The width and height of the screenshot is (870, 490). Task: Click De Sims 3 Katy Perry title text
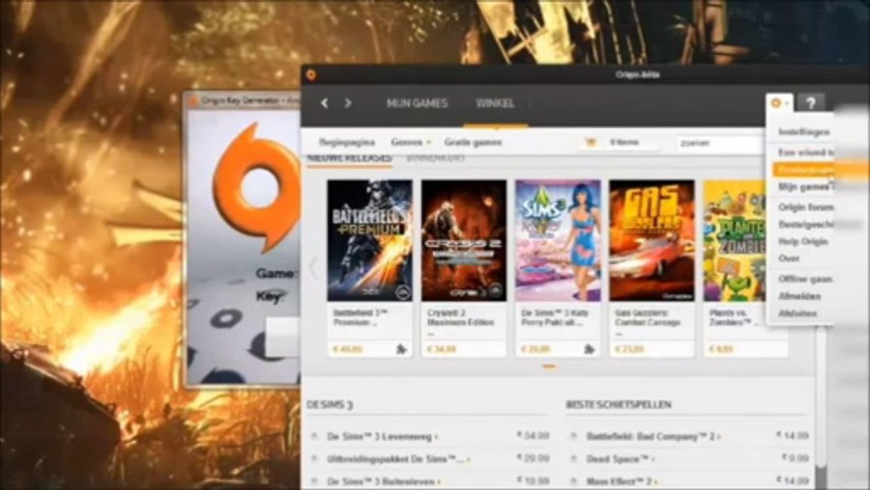(554, 318)
